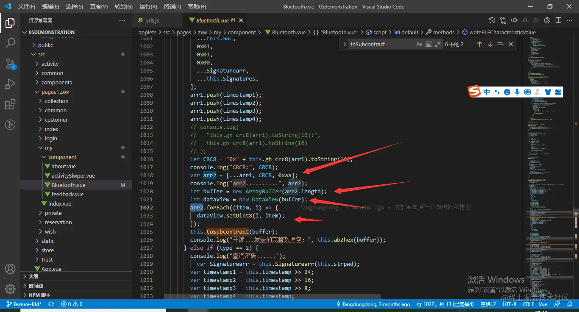Open the Explorer view in activity bar
Viewport: 579px width, 312px height.
click(10, 23)
